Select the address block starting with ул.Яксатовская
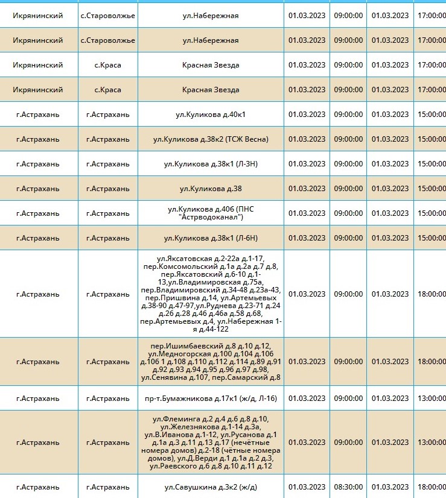The height and width of the screenshot is (498, 446). 211,294
